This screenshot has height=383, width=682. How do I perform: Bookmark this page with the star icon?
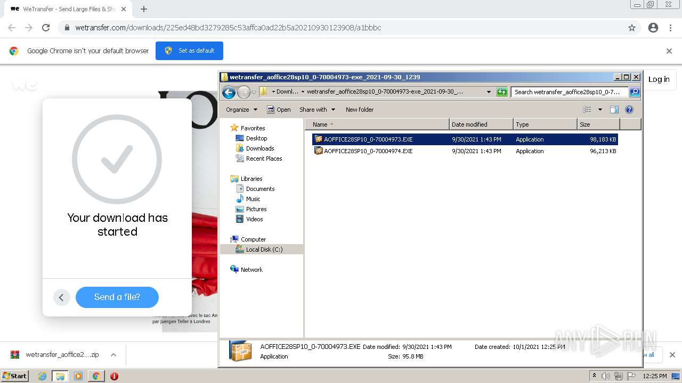click(632, 28)
